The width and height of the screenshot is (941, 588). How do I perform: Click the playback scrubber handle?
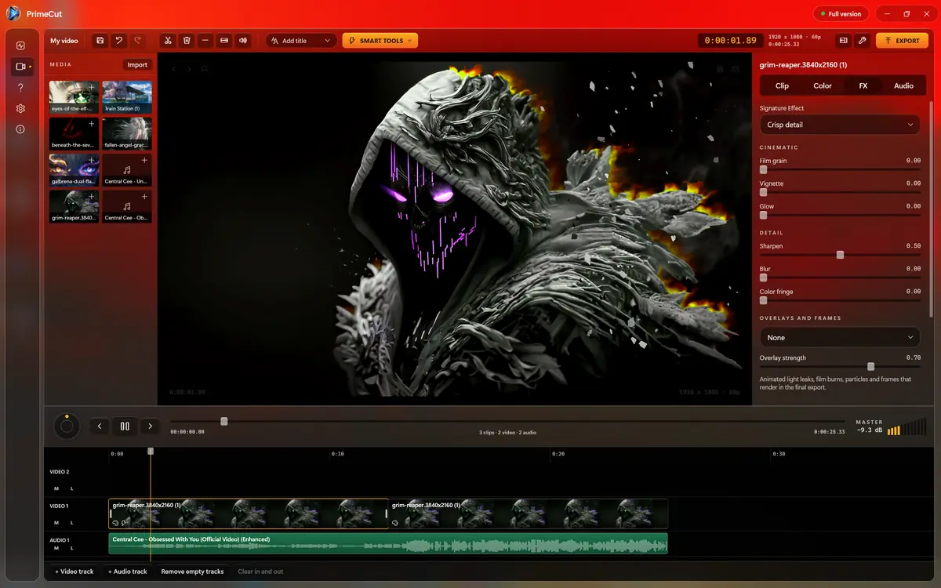pyautogui.click(x=223, y=421)
